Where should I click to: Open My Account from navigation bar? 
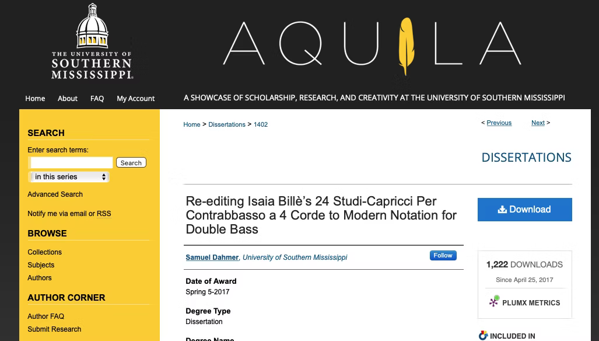(135, 98)
